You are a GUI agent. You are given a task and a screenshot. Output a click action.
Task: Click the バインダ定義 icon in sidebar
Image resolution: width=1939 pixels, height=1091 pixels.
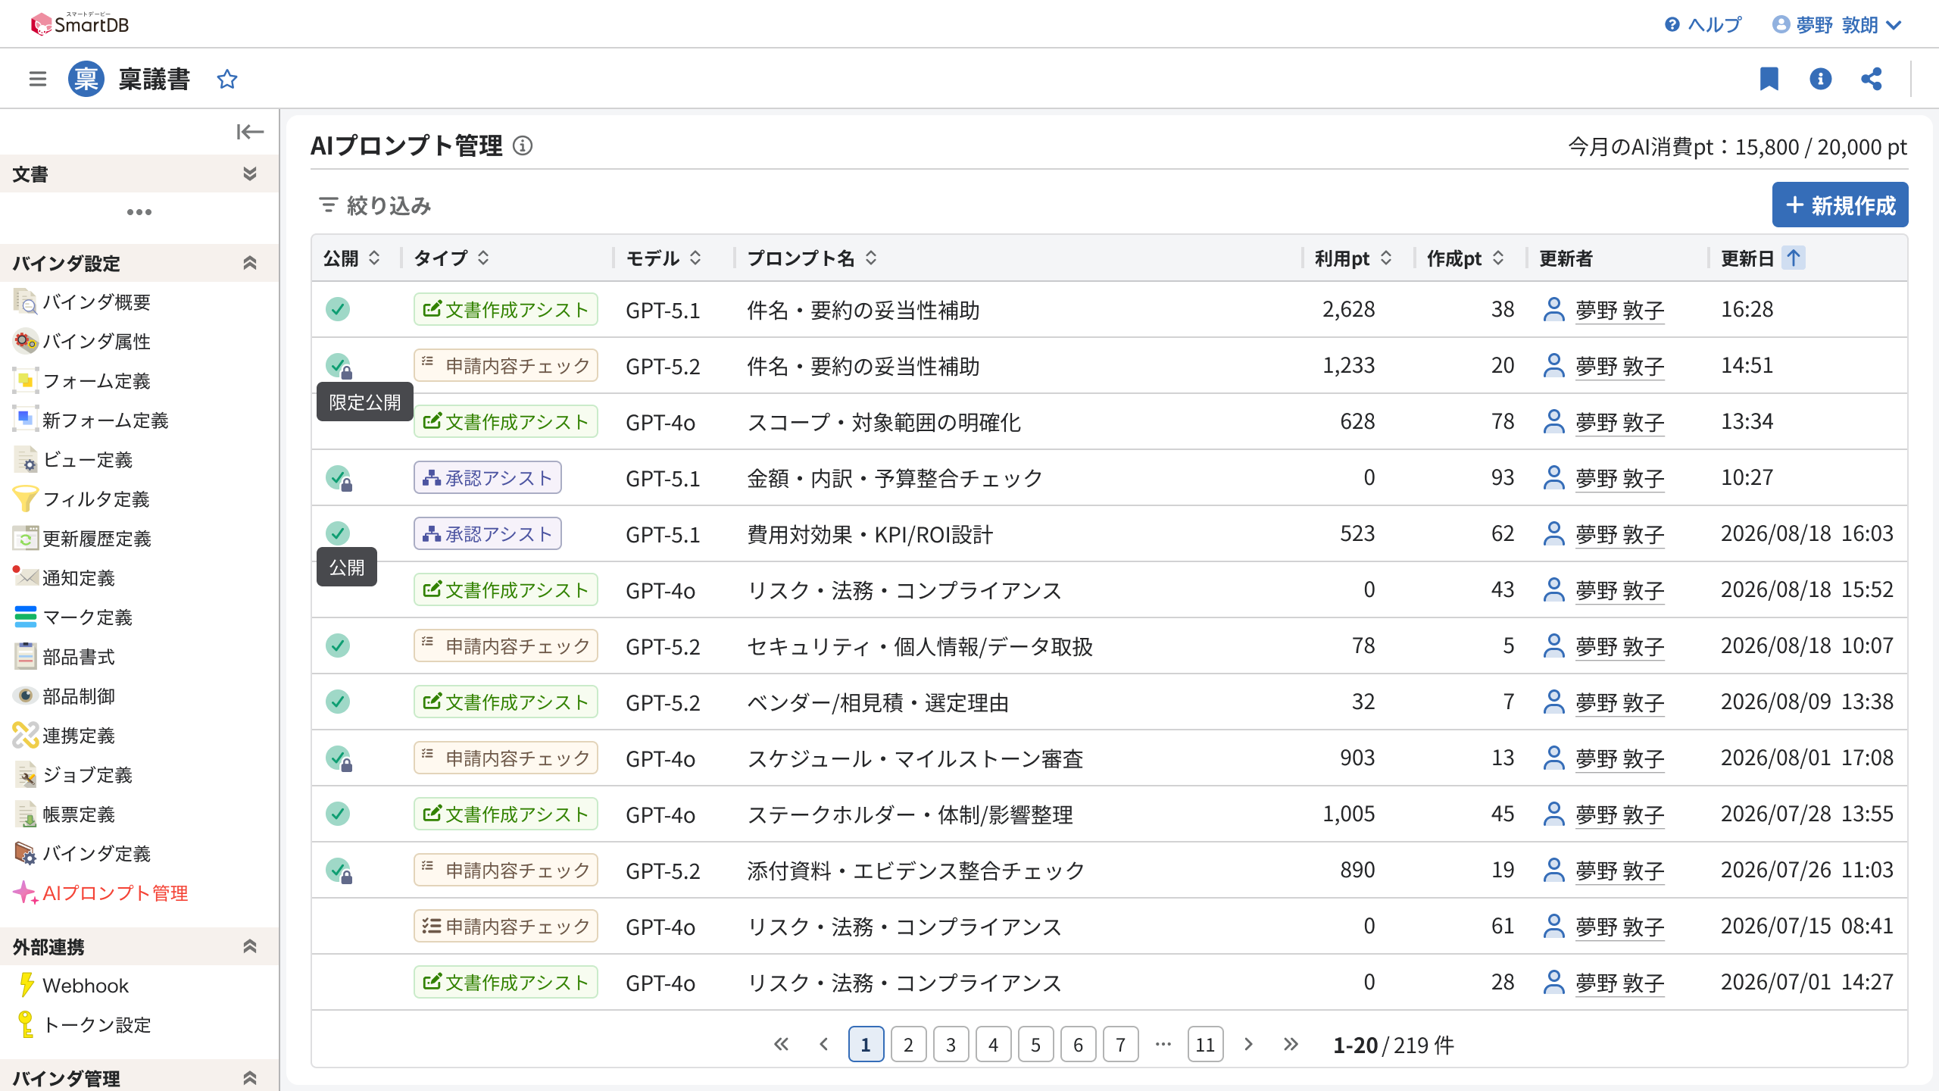[26, 854]
